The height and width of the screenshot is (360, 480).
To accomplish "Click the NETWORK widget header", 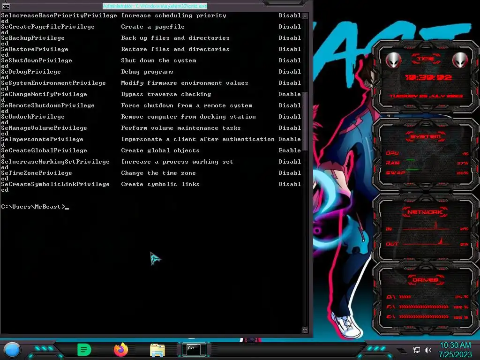I will (x=425, y=212).
